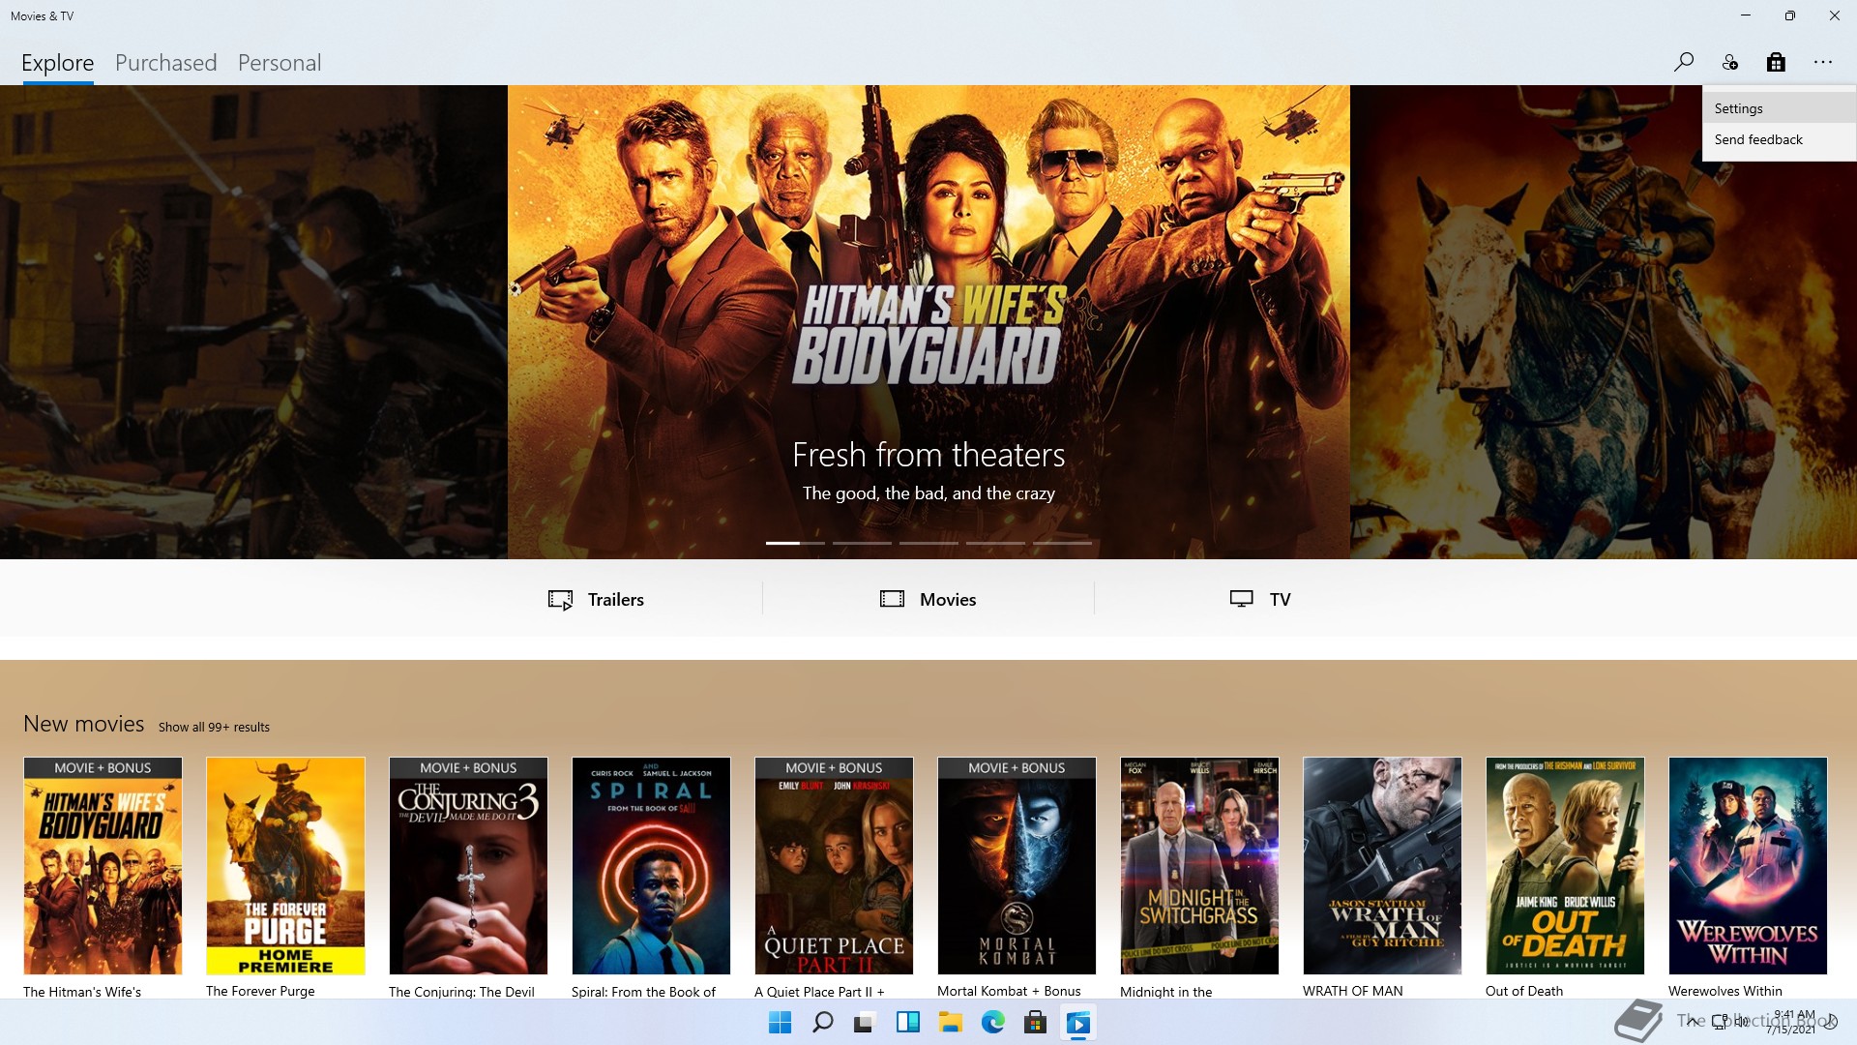The width and height of the screenshot is (1857, 1045).
Task: Open File Explorer from taskbar
Action: tap(950, 1023)
